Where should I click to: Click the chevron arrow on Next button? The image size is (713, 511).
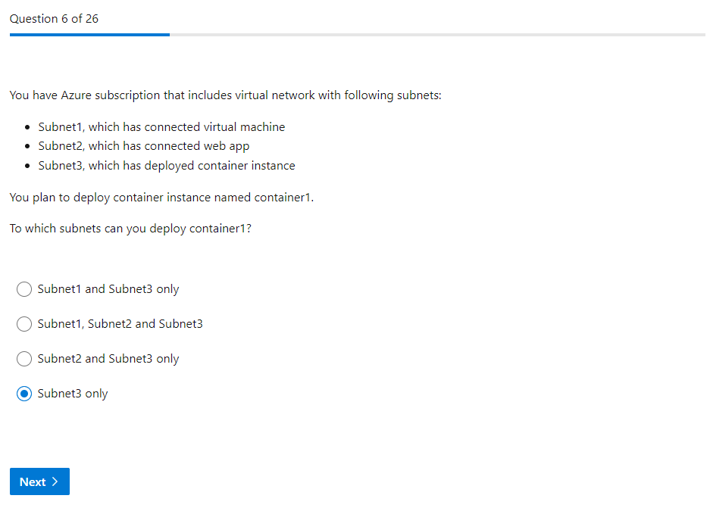click(x=55, y=481)
